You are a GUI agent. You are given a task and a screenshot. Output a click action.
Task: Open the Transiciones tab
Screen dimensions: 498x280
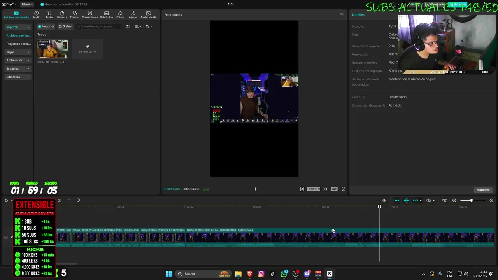pos(90,15)
